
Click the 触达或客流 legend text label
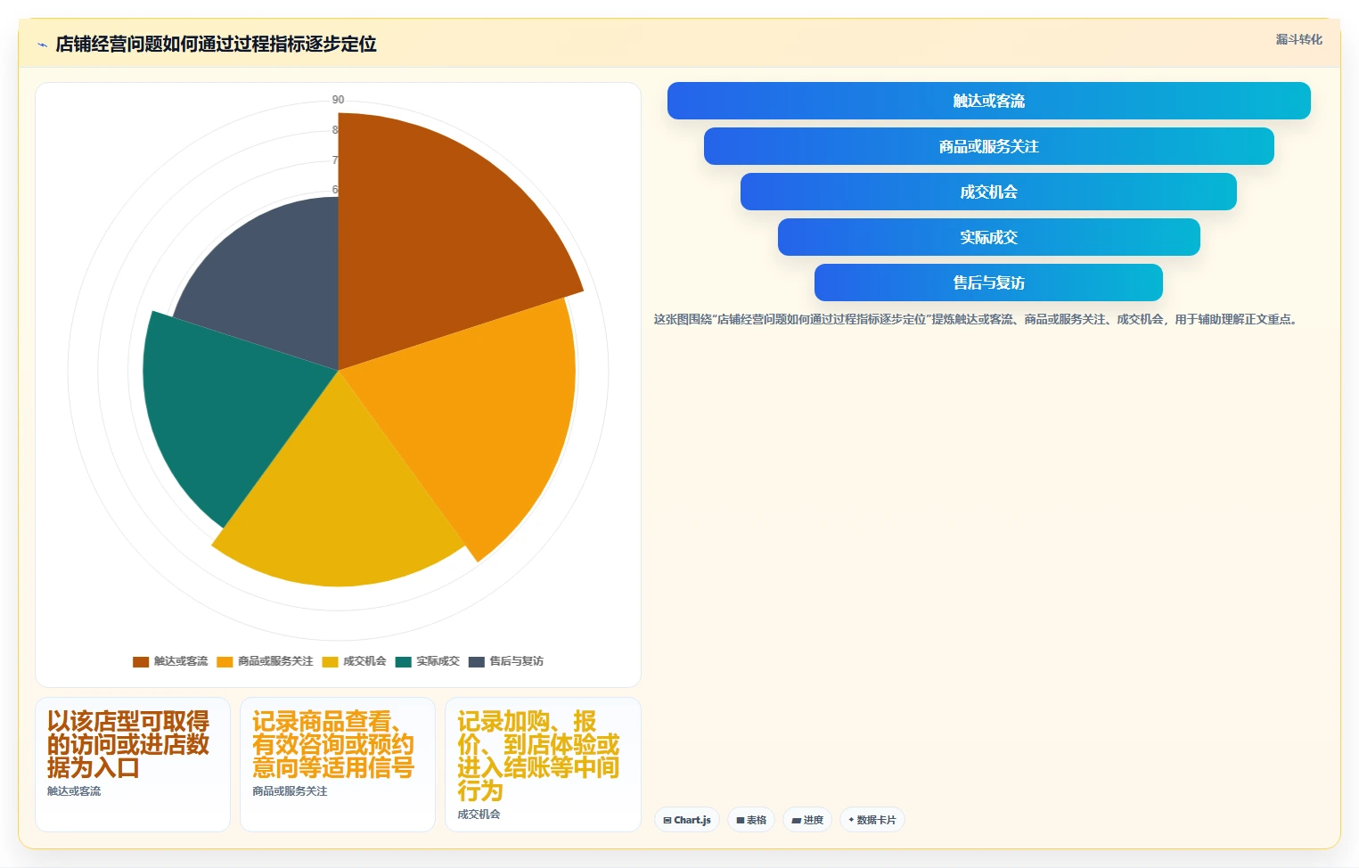coord(181,661)
